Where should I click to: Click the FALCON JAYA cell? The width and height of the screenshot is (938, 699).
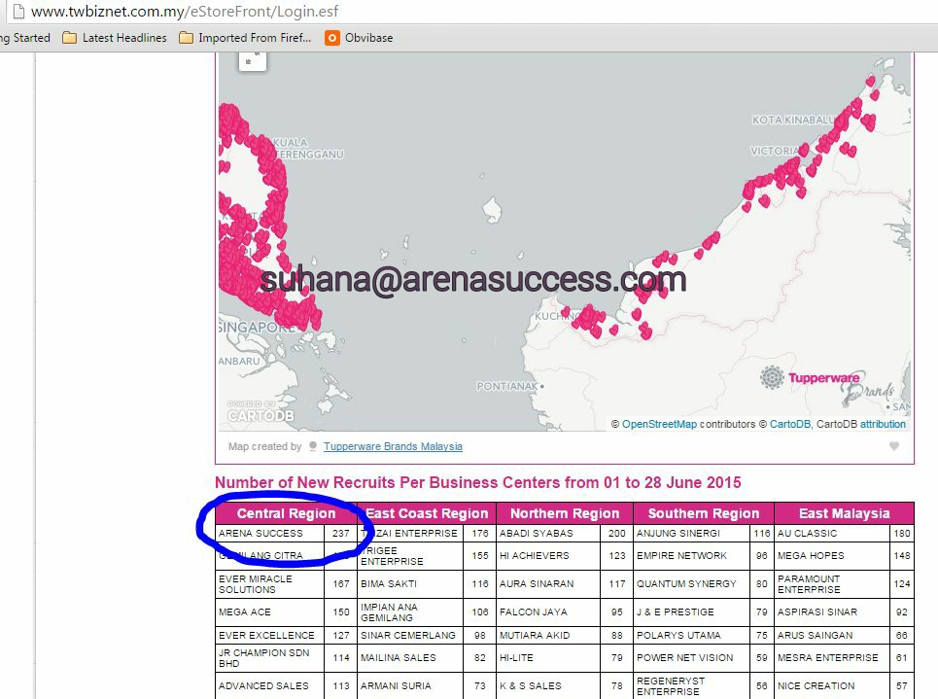click(548, 612)
